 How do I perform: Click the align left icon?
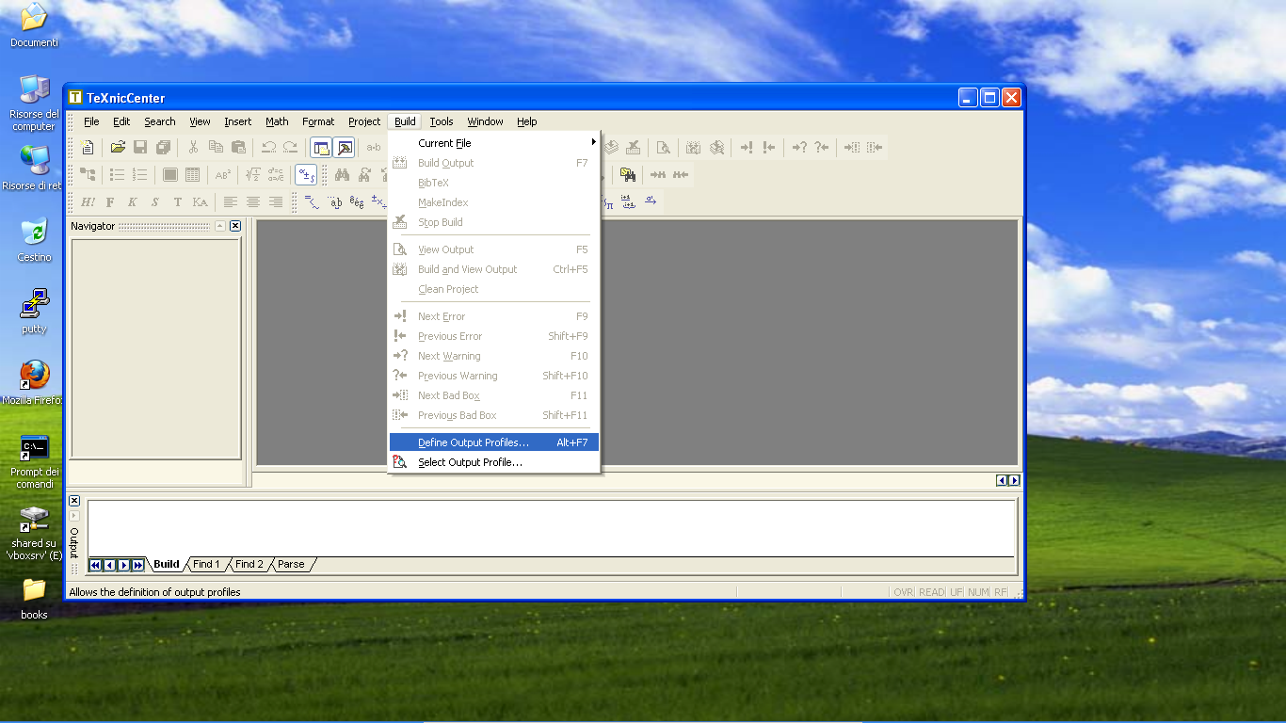click(x=231, y=201)
